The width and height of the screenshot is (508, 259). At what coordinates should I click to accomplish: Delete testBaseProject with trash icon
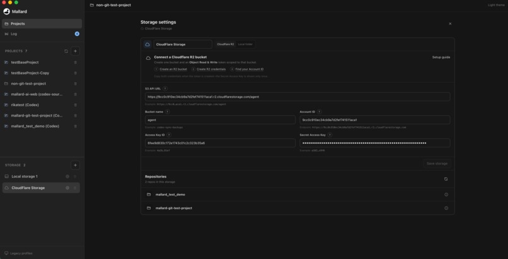(x=76, y=62)
